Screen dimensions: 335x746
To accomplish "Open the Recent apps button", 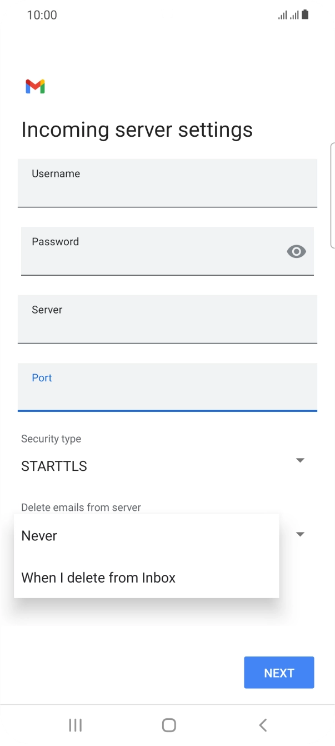I will click(74, 724).
